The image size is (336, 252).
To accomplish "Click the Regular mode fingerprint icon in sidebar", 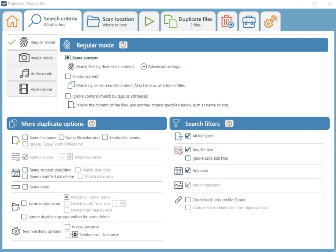I will [x=24, y=42].
